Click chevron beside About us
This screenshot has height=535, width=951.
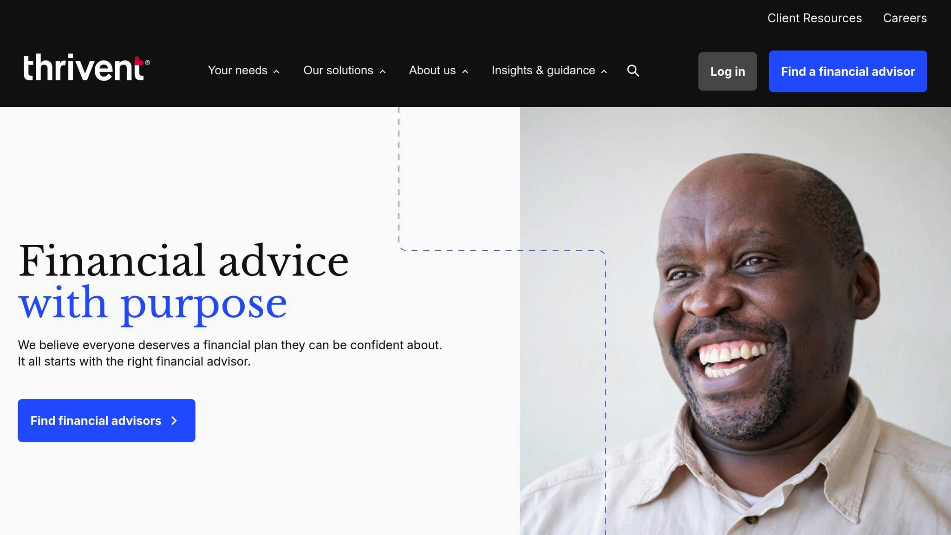click(x=465, y=72)
